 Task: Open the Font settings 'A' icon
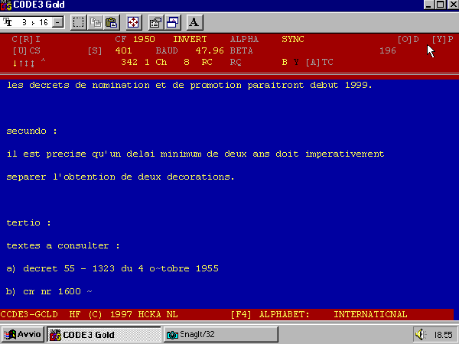pyautogui.click(x=194, y=22)
